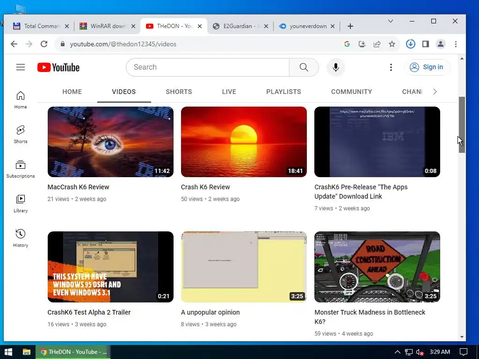
Task: Open channel SHORTS tab
Action: (179, 92)
